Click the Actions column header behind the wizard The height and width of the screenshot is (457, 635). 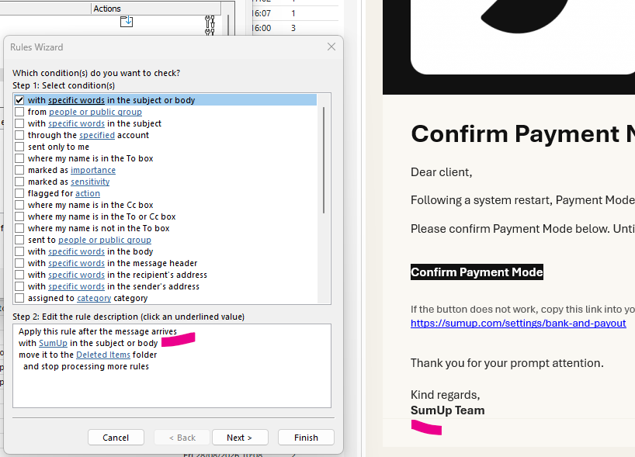tap(156, 9)
